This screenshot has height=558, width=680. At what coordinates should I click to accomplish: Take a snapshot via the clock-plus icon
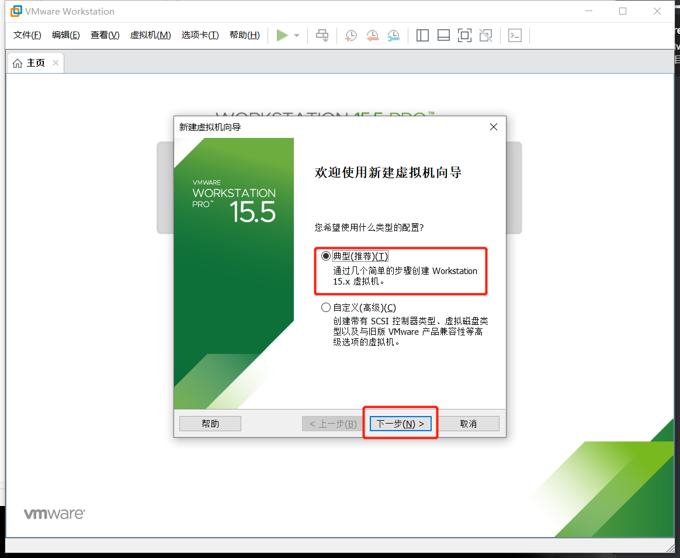click(x=351, y=35)
